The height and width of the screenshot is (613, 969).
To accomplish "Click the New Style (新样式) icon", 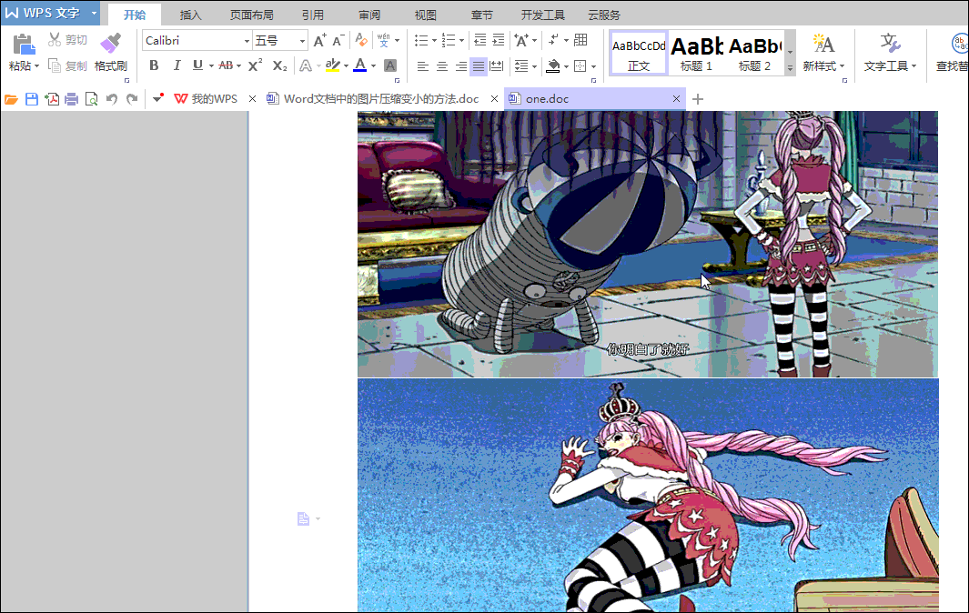I will pyautogui.click(x=823, y=44).
